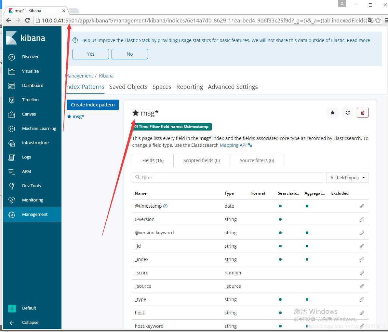Click the browser address bar
388x332 pixels.
coord(204,20)
